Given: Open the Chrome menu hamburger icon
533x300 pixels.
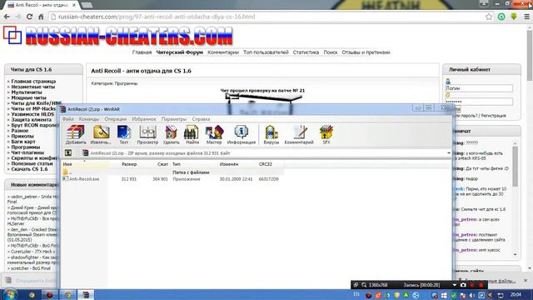Looking at the screenshot, I should click(x=526, y=17).
